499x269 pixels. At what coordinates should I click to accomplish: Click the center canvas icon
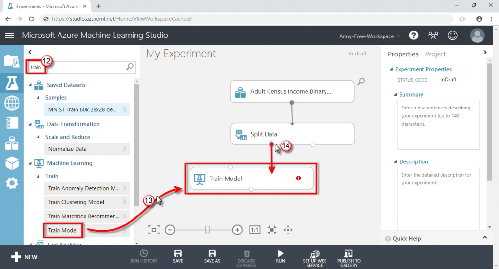tap(272, 230)
